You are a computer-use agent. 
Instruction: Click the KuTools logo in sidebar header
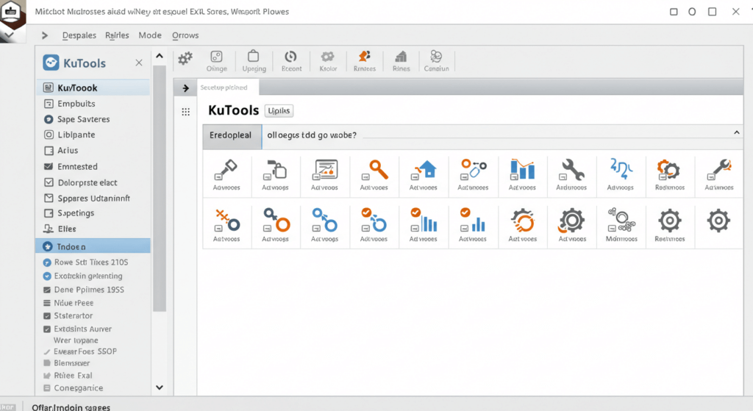pos(51,63)
